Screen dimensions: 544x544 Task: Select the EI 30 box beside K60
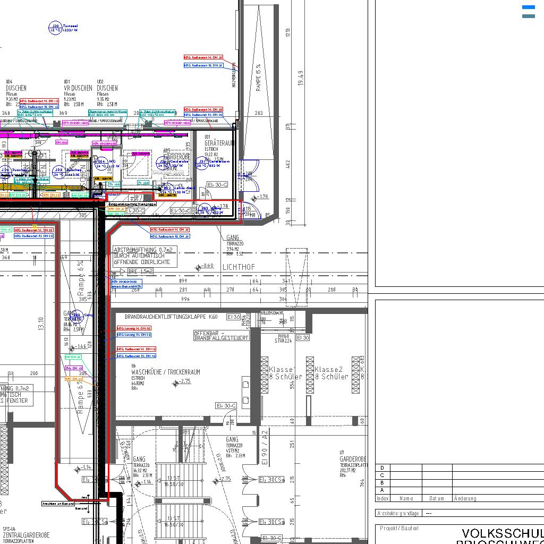click(x=234, y=317)
